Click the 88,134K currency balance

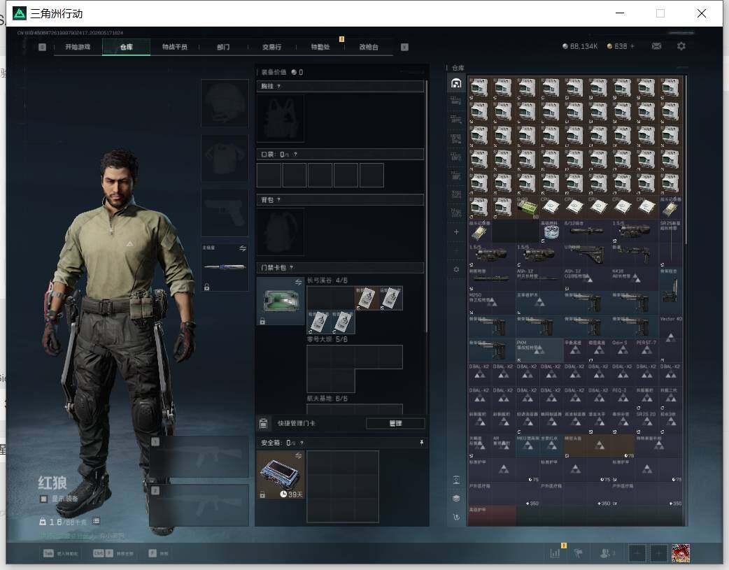click(x=580, y=46)
